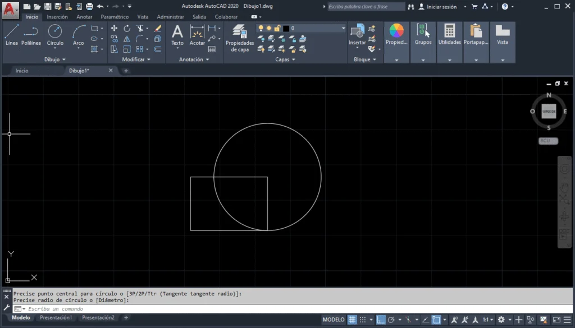
Task: Click the Borrar (erase) icon in Modificar
Action: click(158, 29)
